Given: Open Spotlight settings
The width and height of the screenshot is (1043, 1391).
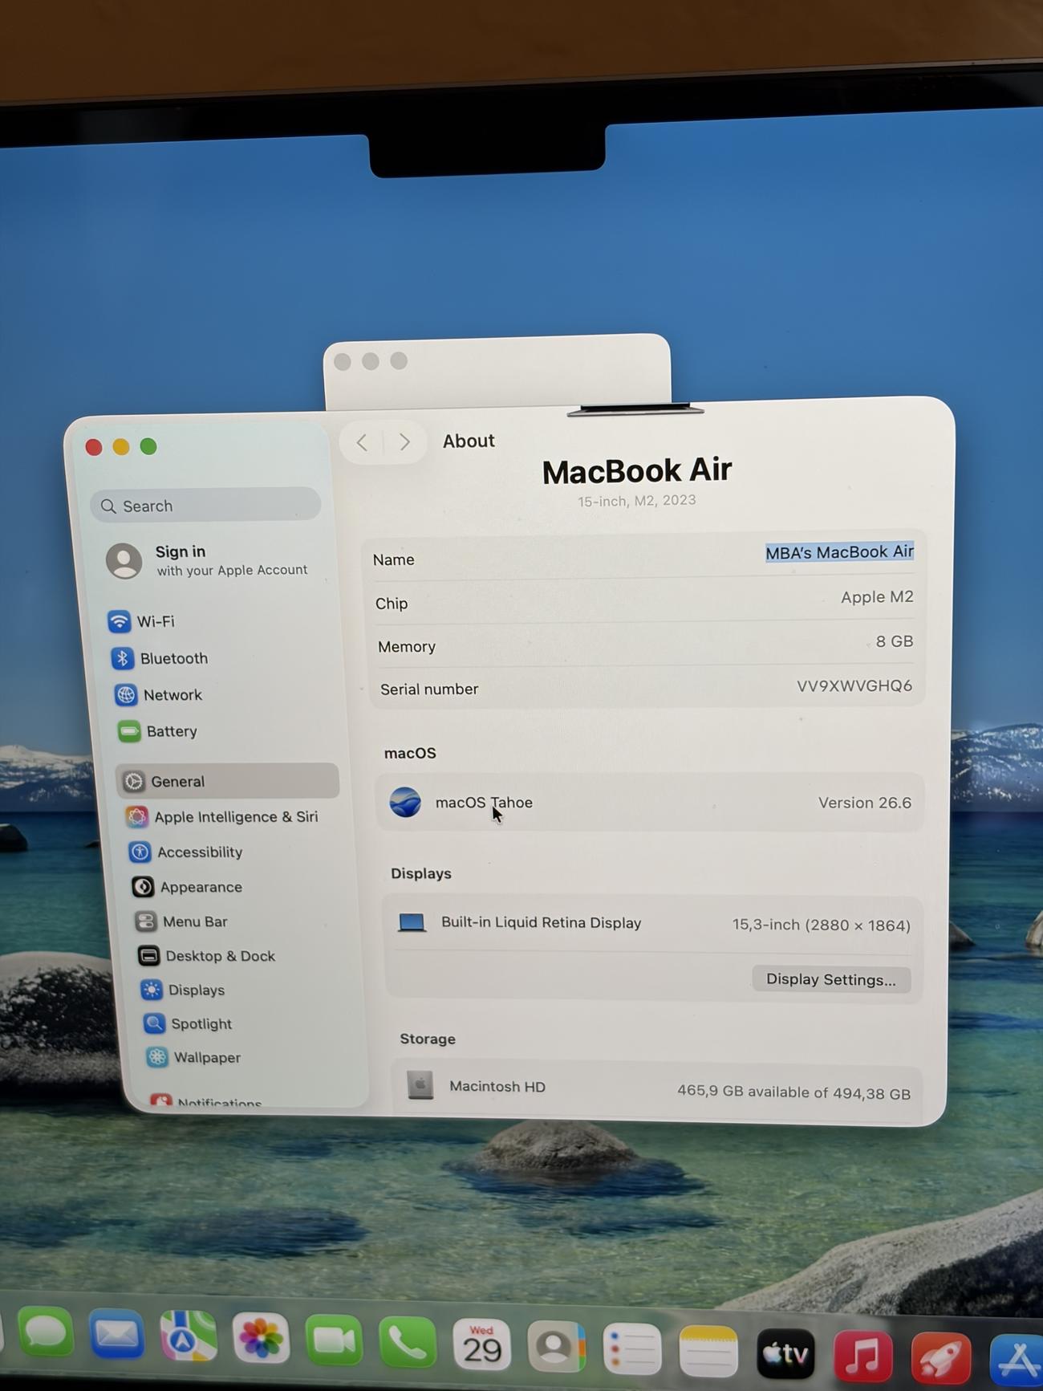Looking at the screenshot, I should pos(189,1024).
